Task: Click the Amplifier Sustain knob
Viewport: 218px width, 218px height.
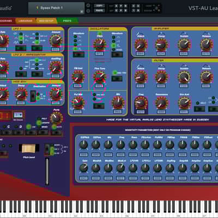Action: (184, 45)
